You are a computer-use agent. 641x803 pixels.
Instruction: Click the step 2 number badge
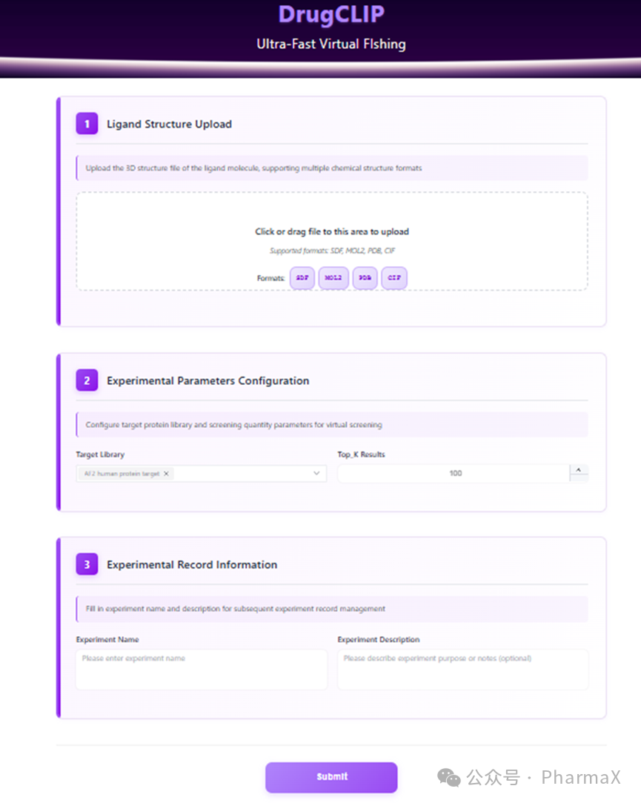click(x=87, y=380)
